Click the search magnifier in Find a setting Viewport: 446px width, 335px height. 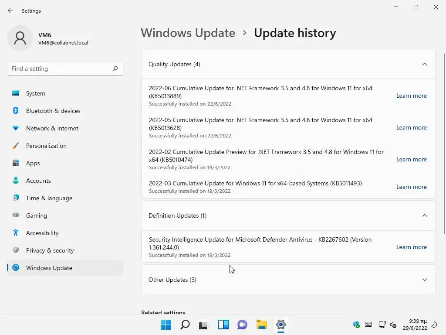pyautogui.click(x=115, y=68)
